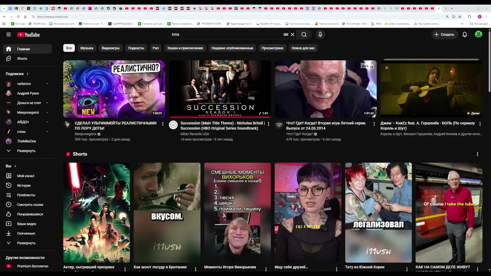Open the apps grid in the bookmarks bar
491x276 pixels.
[x=4, y=24]
